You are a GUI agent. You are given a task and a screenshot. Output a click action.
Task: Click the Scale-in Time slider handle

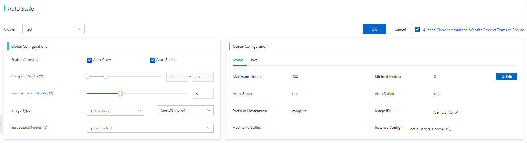click(x=120, y=93)
